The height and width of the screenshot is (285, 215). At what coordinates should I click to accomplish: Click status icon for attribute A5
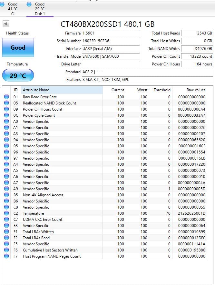point(6,170)
